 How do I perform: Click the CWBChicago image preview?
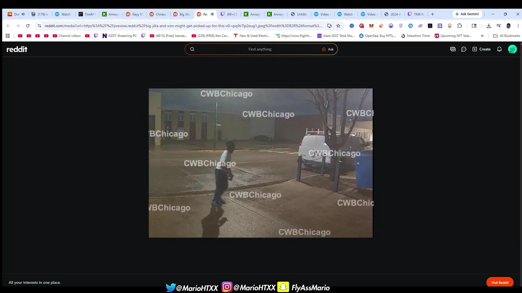pos(261,163)
